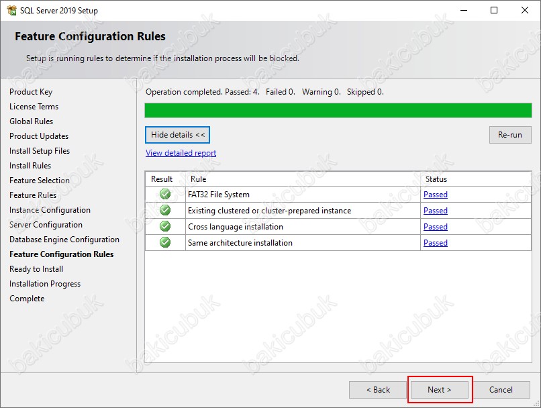Screen dimensions: 541x408
Task: Go back to the previous setup page
Action: click(x=378, y=390)
